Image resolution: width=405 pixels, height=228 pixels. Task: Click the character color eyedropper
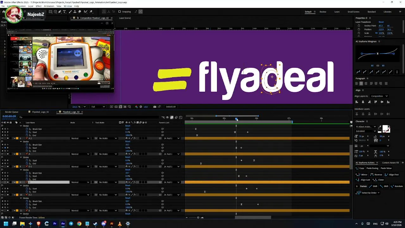click(380, 127)
